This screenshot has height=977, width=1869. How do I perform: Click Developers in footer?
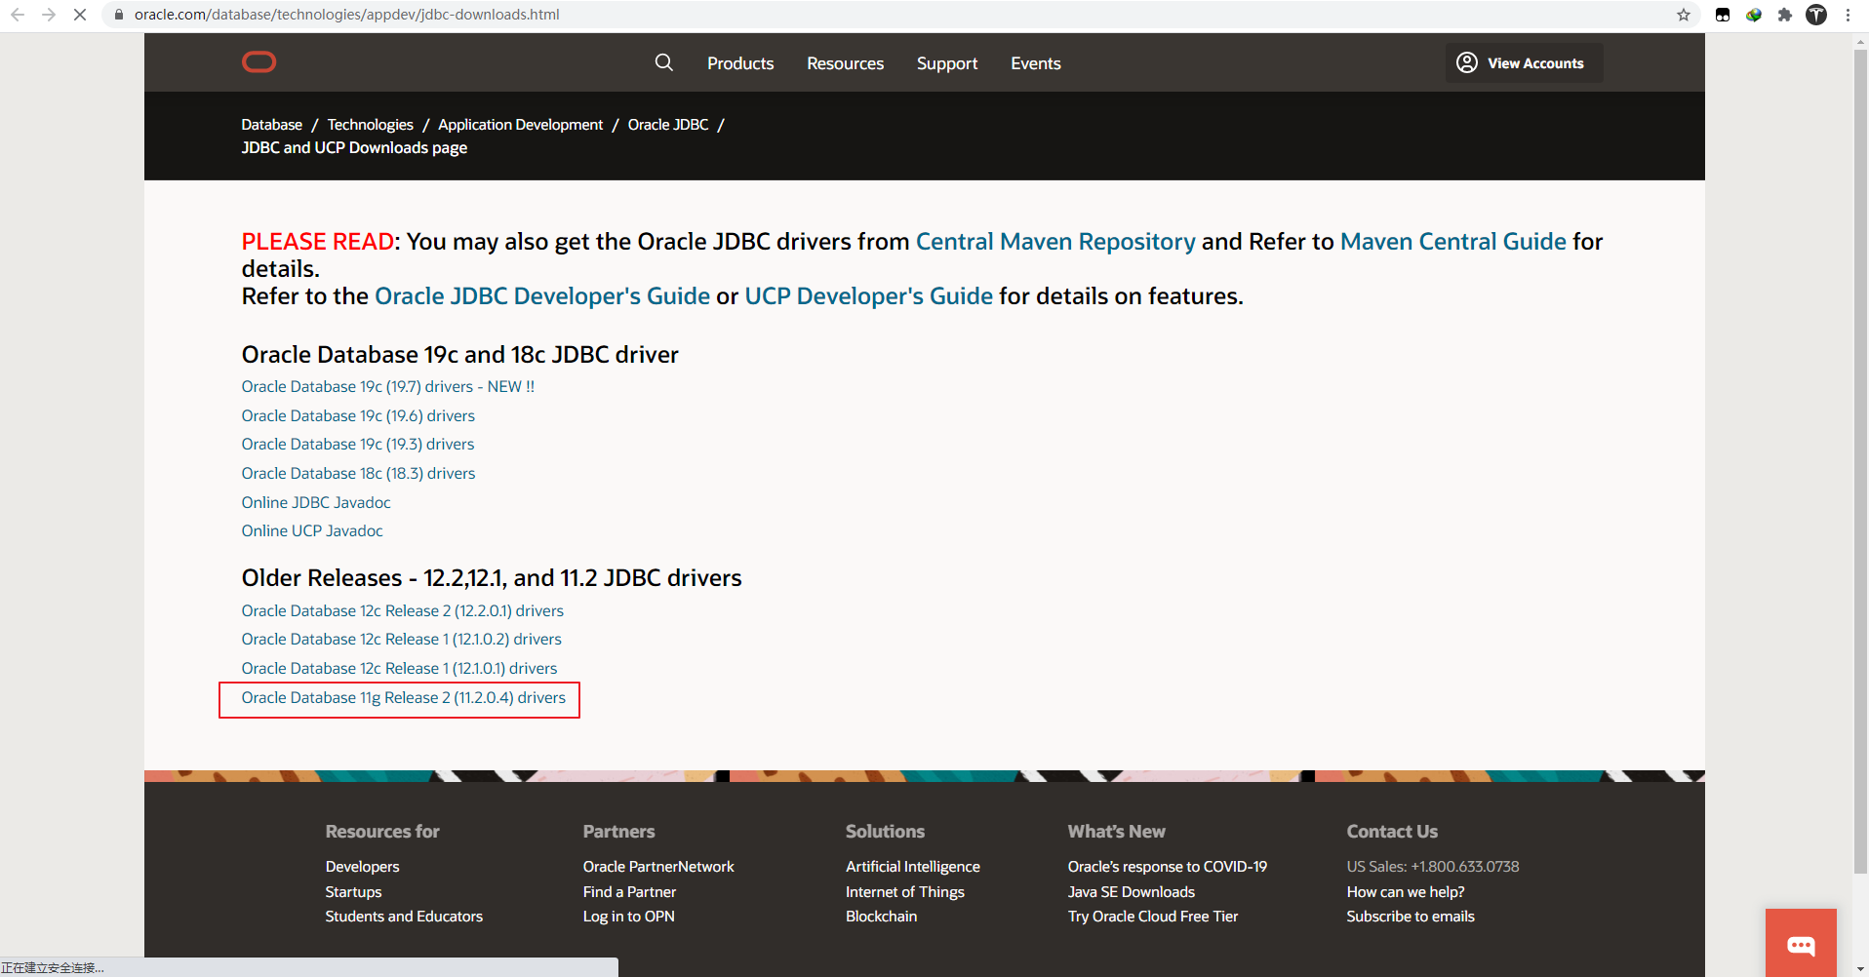tap(363, 867)
